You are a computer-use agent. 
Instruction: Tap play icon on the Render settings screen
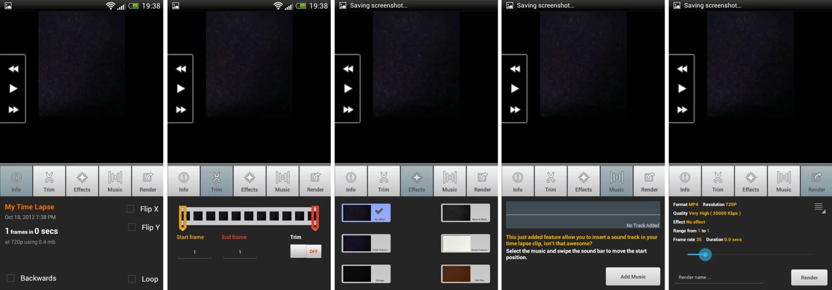click(x=682, y=88)
